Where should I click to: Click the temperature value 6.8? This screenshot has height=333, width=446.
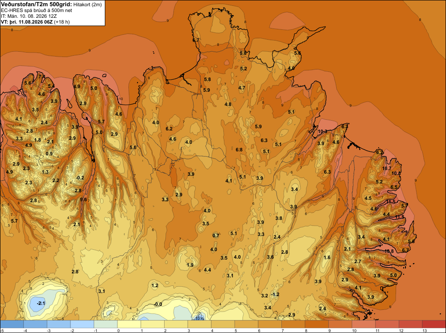click(x=239, y=150)
